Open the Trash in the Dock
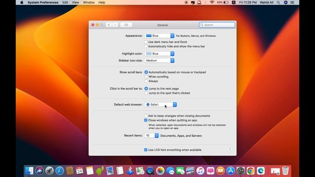Screen dimensions: 315x177 pyautogui.click(x=285, y=171)
